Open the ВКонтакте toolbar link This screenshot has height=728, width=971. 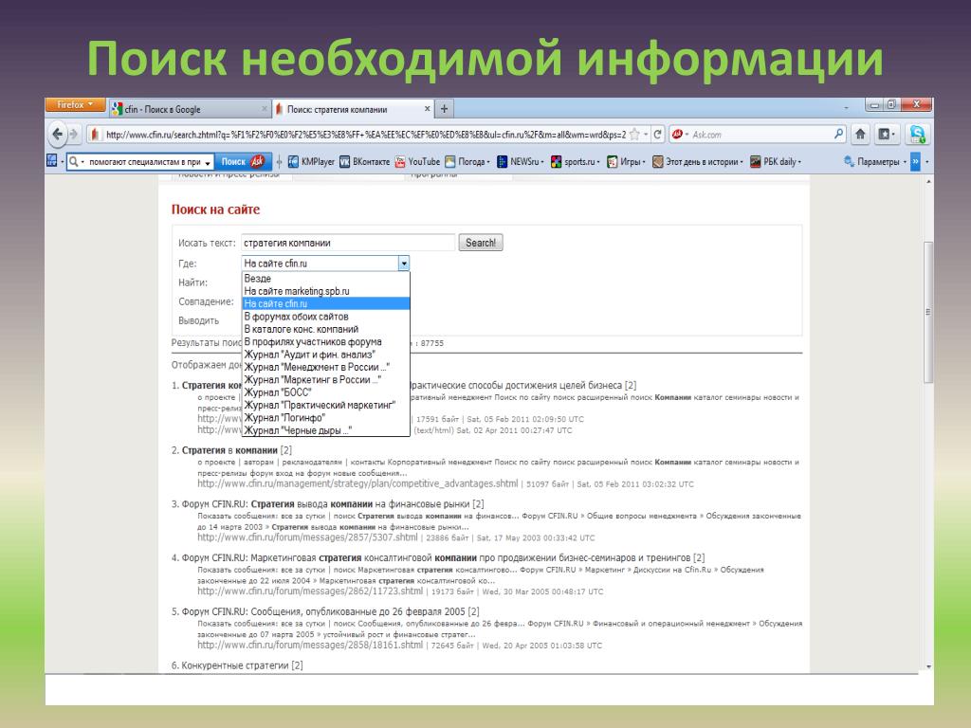point(365,161)
